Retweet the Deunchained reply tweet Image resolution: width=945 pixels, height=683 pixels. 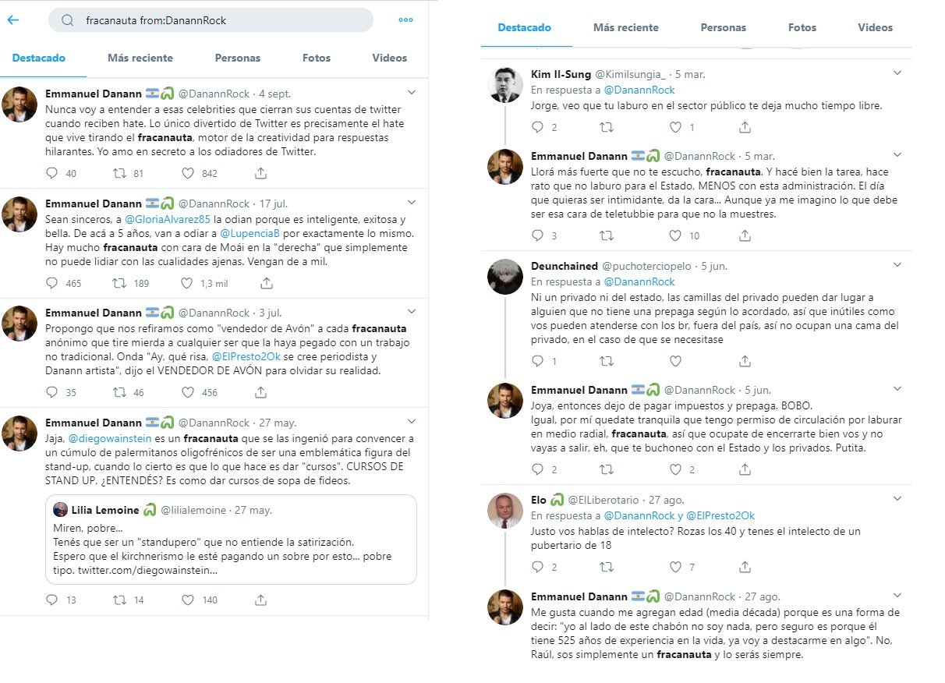click(x=606, y=361)
